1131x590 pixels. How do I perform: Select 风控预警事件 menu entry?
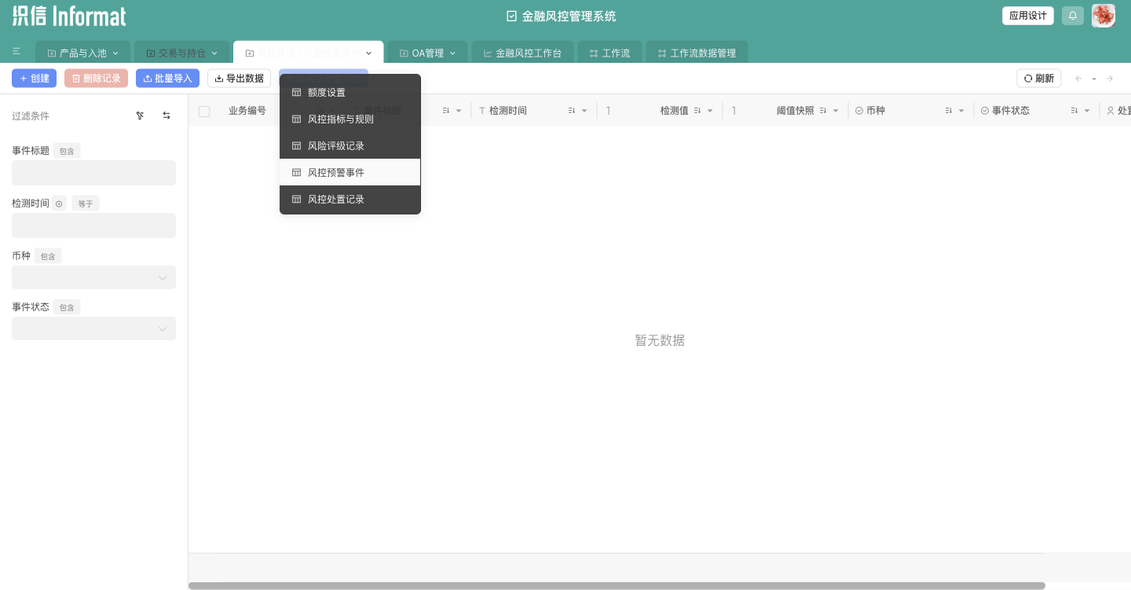350,173
